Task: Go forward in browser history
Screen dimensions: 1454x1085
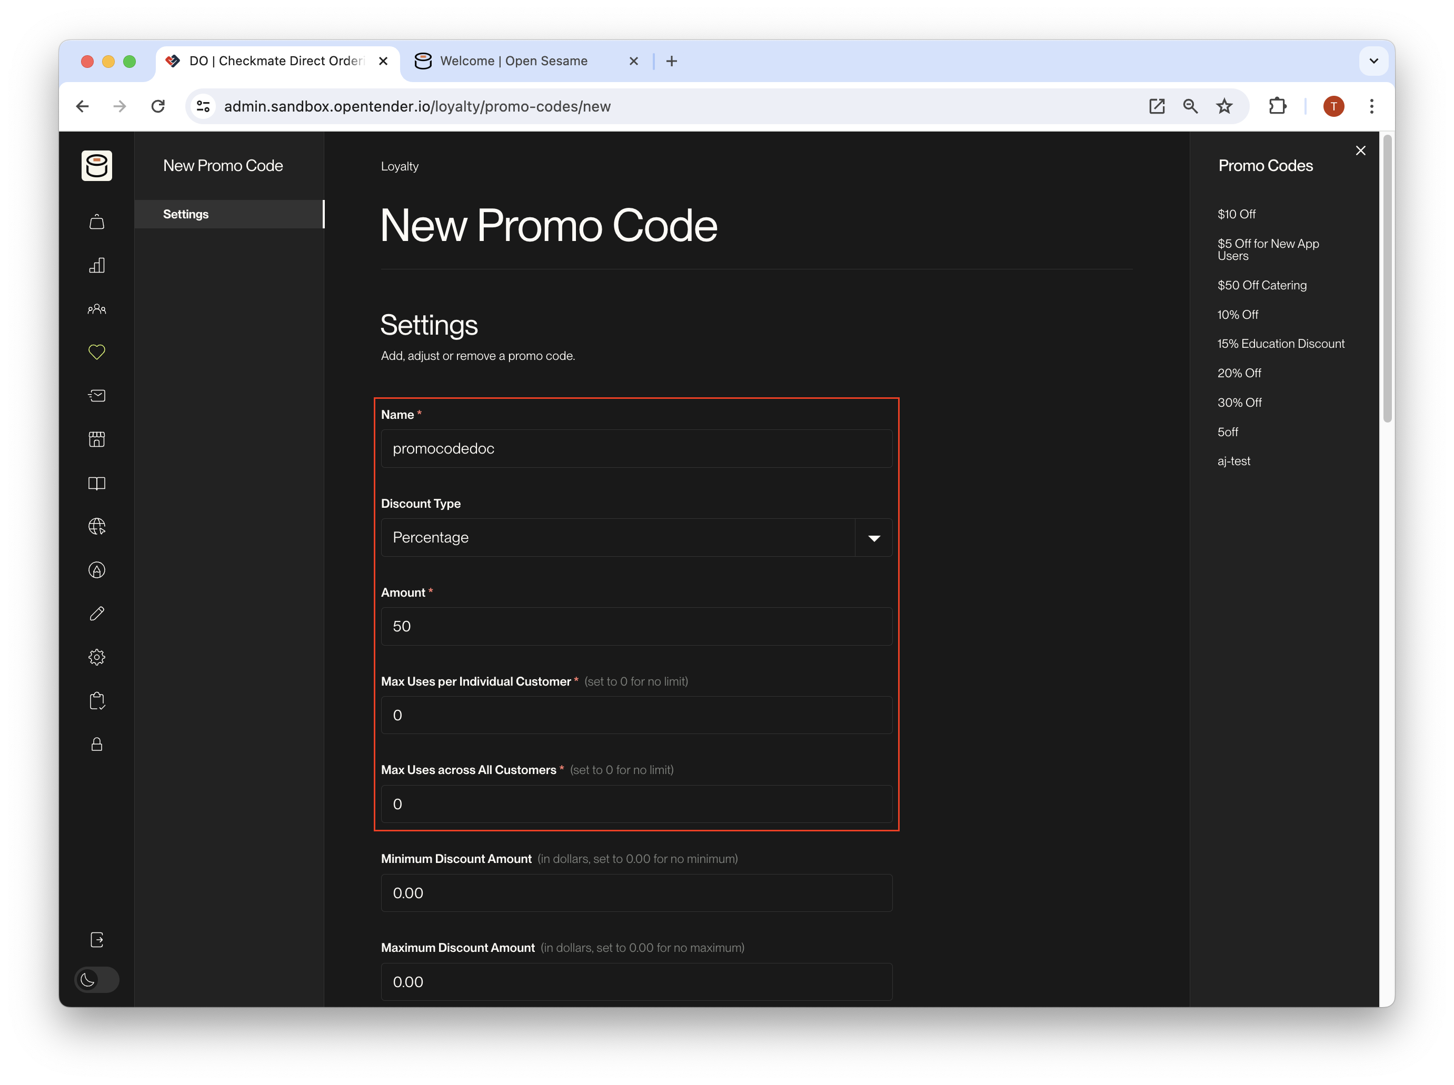Action: 119,106
